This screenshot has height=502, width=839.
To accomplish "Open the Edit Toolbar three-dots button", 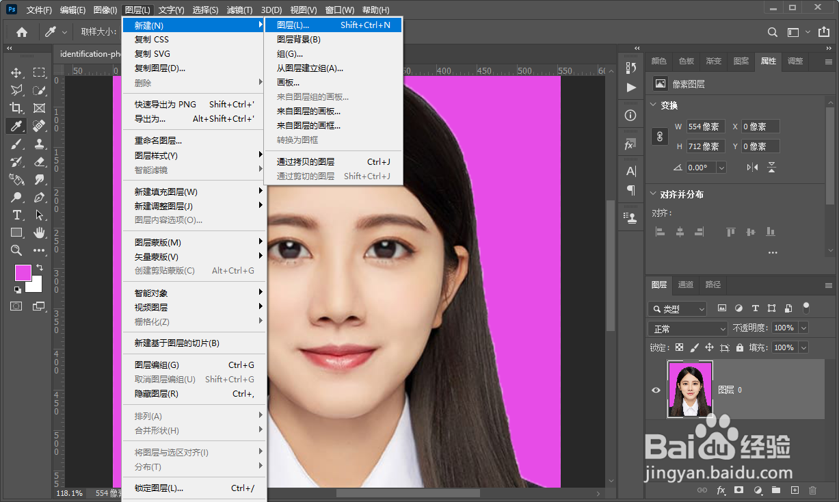I will tap(40, 250).
